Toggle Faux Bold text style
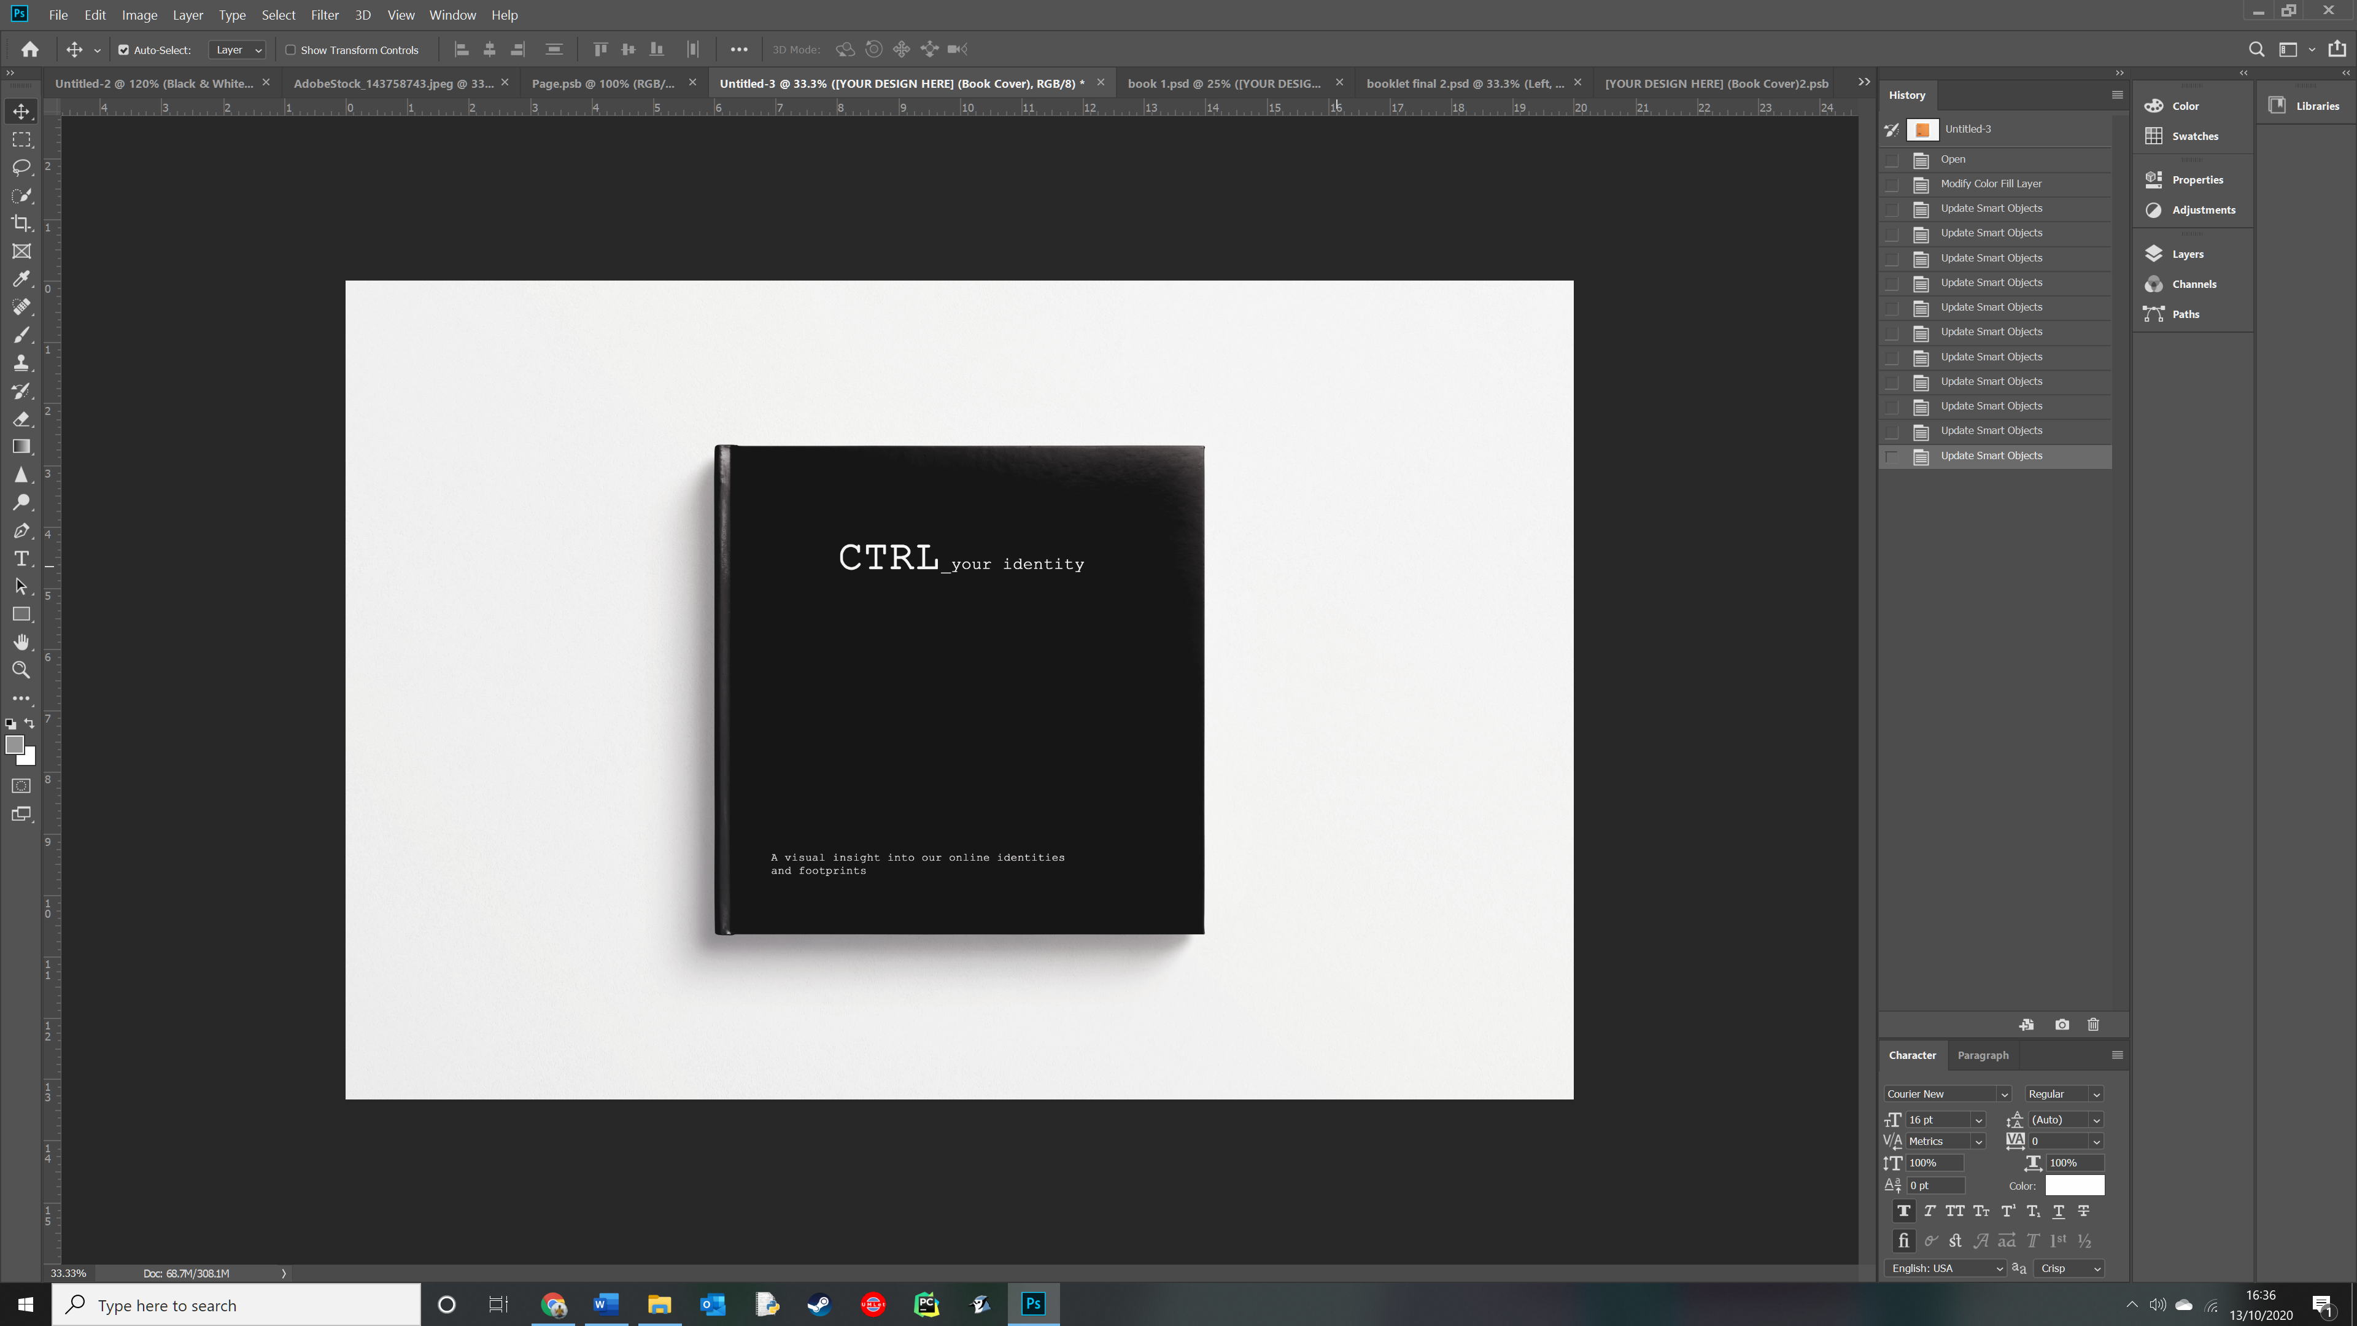The width and height of the screenshot is (2357, 1326). (1903, 1211)
